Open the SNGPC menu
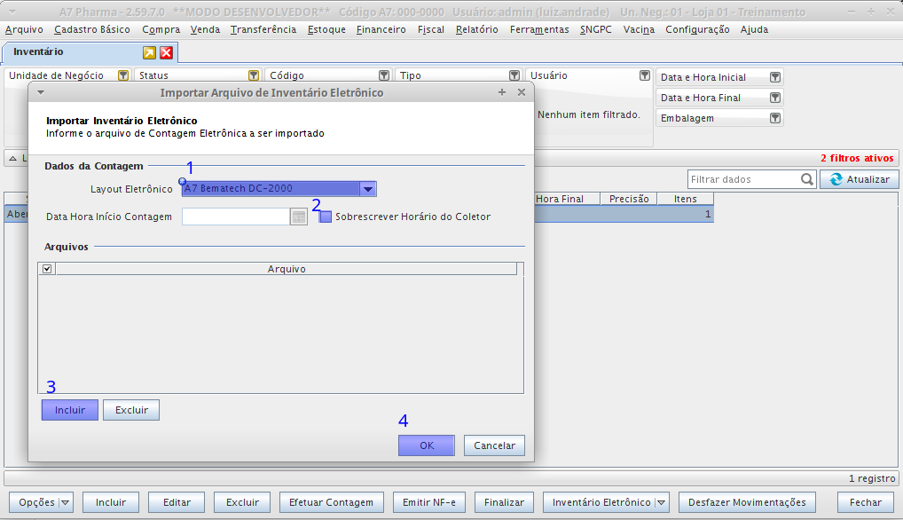This screenshot has width=903, height=520. pos(596,29)
